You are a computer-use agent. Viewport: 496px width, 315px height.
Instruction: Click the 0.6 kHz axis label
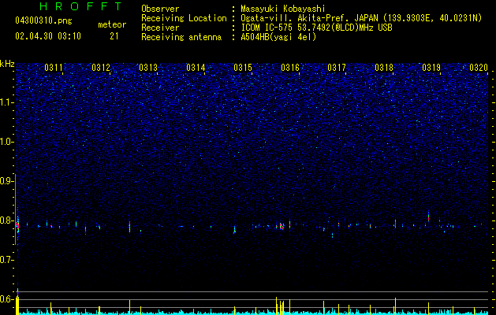[x=7, y=299]
